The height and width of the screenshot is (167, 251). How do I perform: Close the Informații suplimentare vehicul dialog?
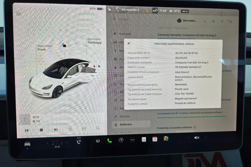click(129, 43)
